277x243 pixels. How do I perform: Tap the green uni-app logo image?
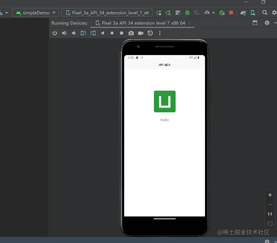point(165,101)
